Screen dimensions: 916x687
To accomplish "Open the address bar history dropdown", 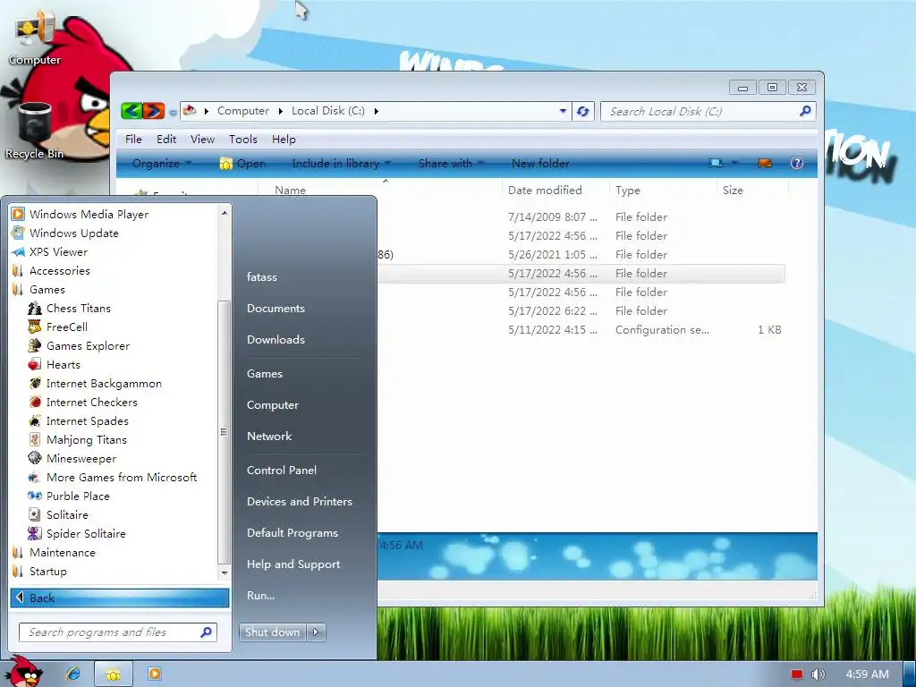I will (564, 111).
